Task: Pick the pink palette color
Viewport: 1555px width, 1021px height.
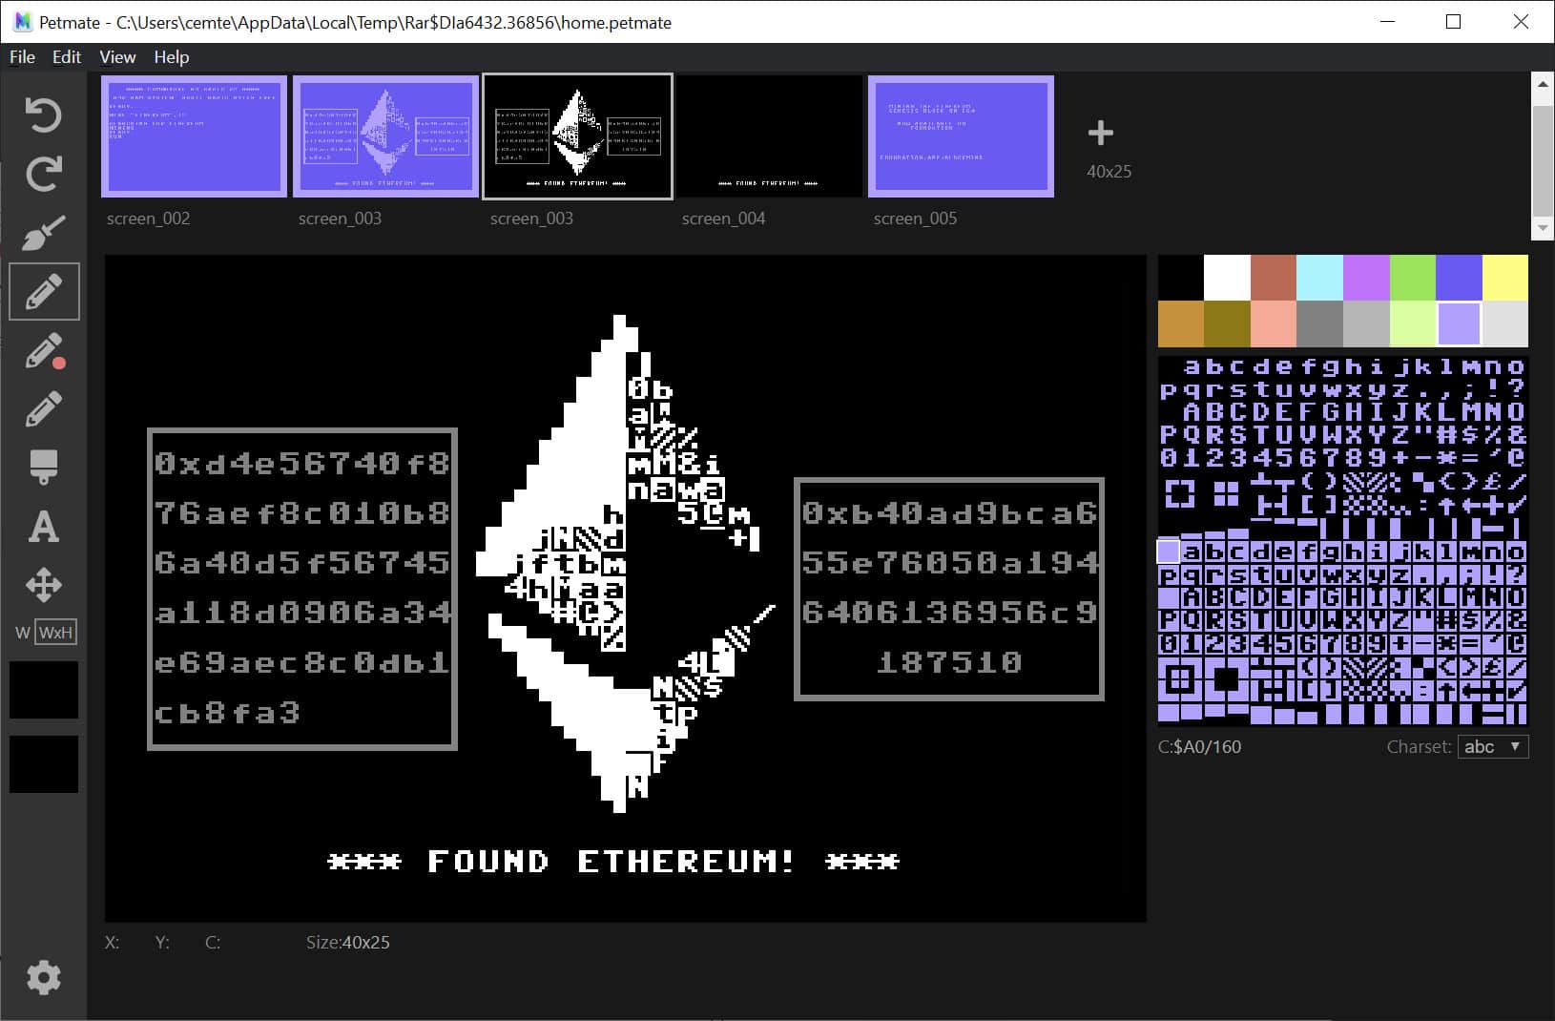Action: click(x=1274, y=323)
